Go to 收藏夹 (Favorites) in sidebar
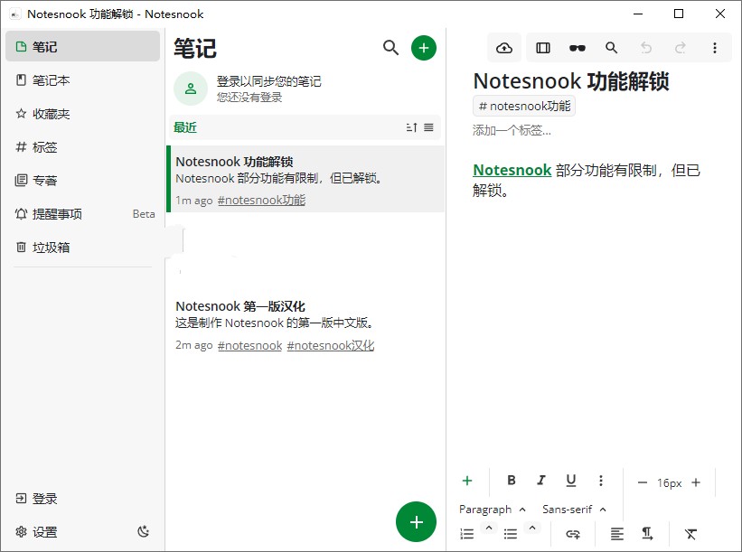This screenshot has height=552, width=742. (x=82, y=114)
